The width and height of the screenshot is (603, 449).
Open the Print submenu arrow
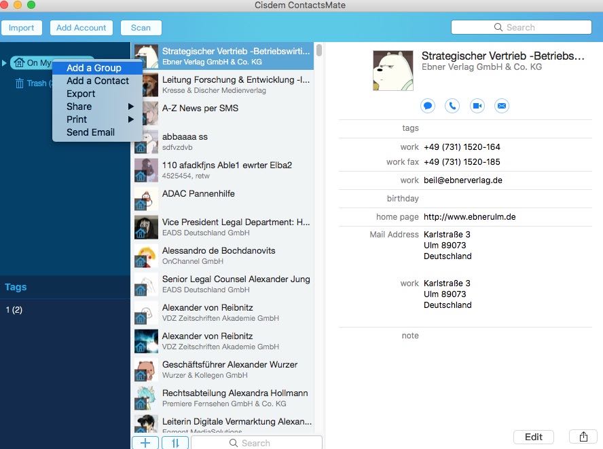pos(131,119)
